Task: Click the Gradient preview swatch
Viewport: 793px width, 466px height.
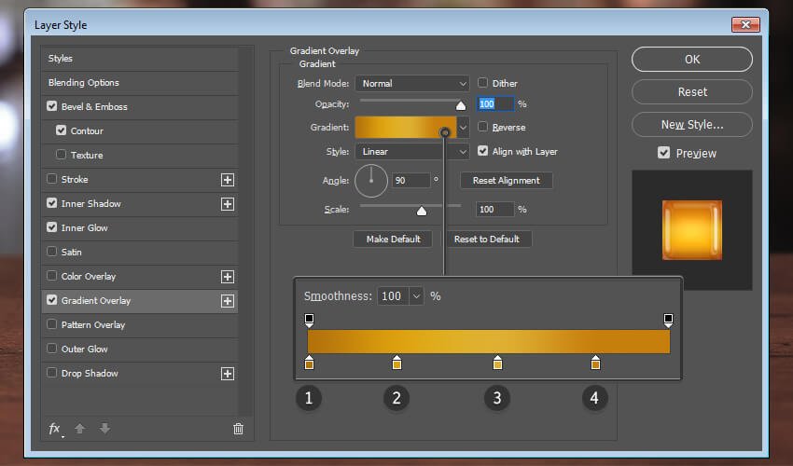Action: tap(406, 128)
